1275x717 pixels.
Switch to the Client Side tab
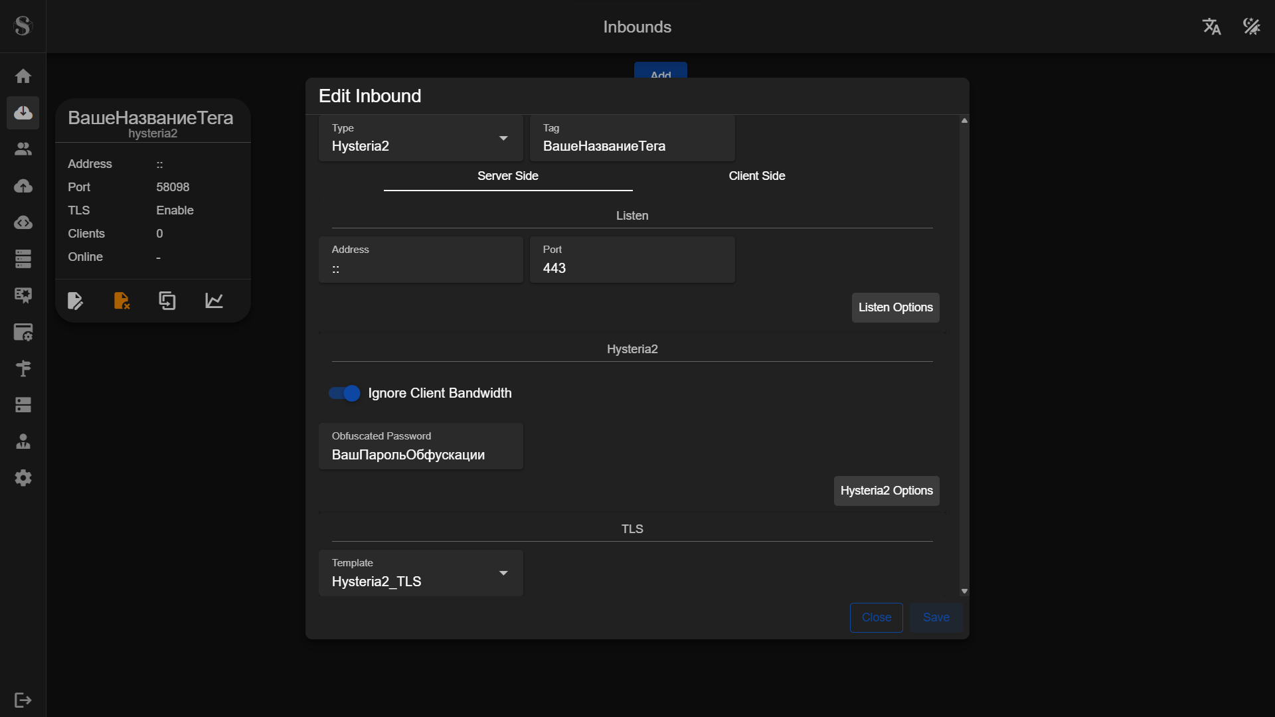[756, 176]
